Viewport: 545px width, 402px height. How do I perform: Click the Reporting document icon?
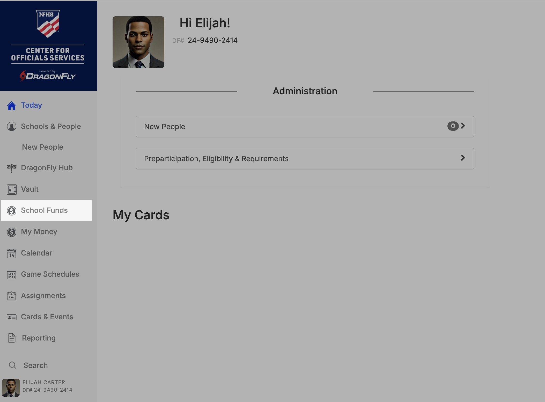coord(12,338)
